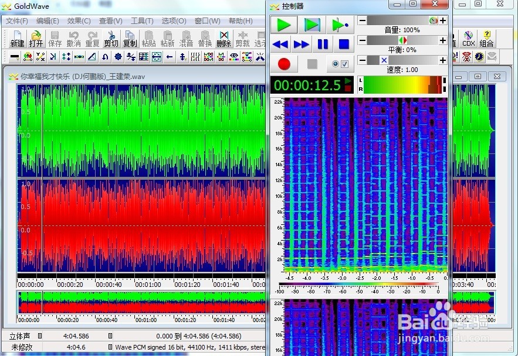Viewport: 518px width, 356px height.
Task: Click the '0.000 到 4:04.586' selection status text
Action: tap(198, 336)
